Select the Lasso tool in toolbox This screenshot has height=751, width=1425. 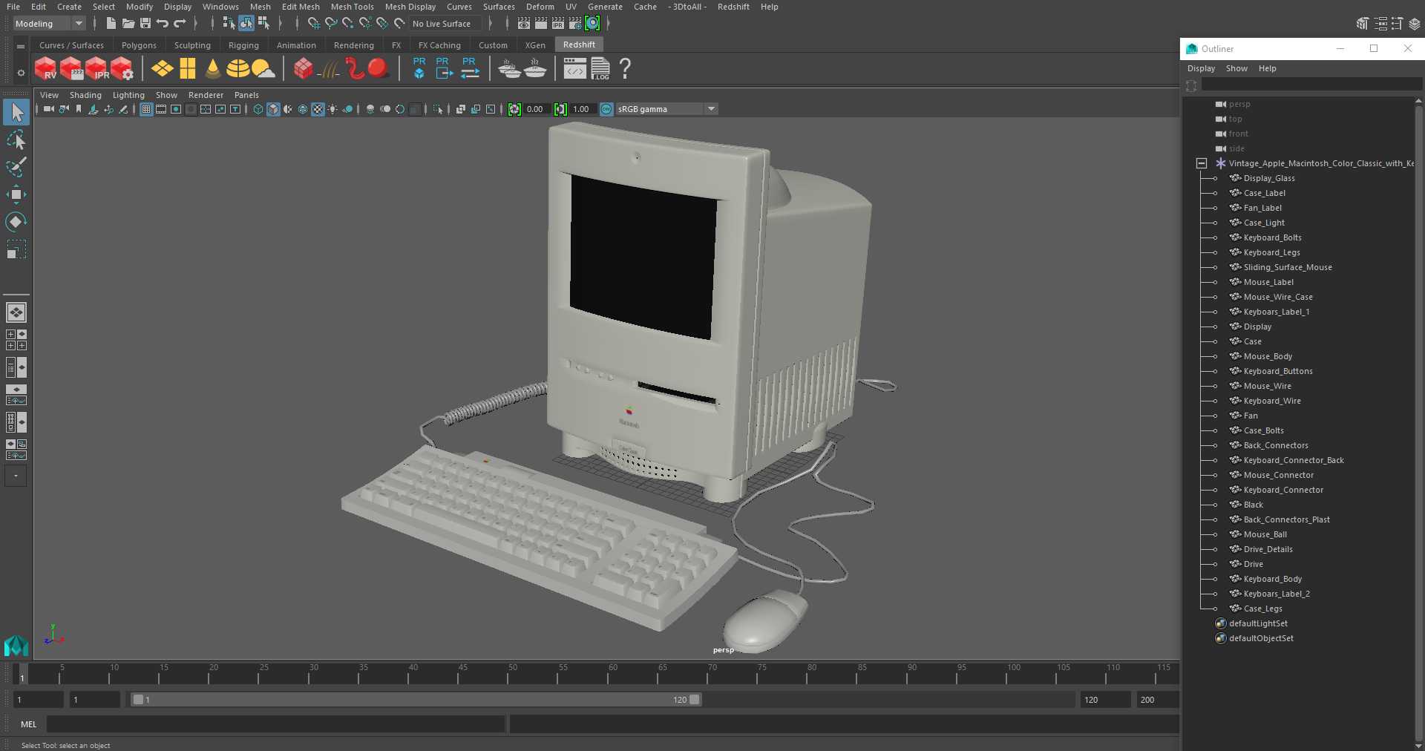point(16,140)
